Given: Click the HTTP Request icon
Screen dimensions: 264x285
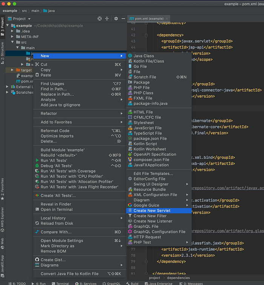Looking at the screenshot, I should coord(130,237).
